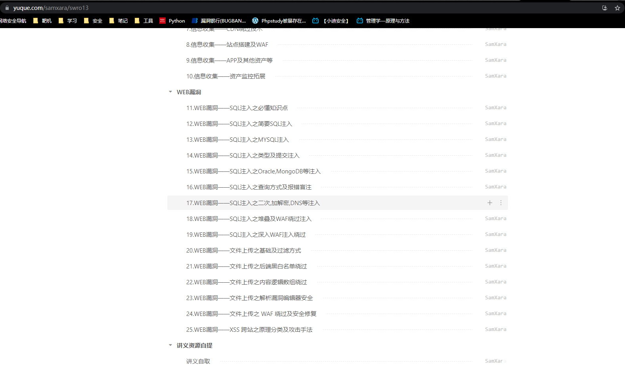Open the Phpstudy被暴存在... bookmark
Screen dimensions: 625x369
[279, 21]
